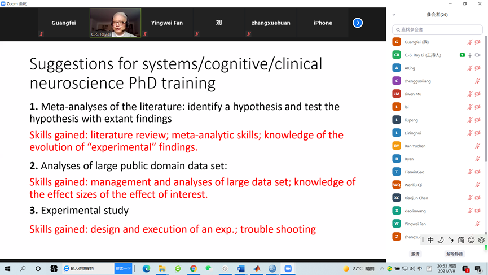Click the green screen-share icon for host
The width and height of the screenshot is (488, 275).
(x=462, y=55)
